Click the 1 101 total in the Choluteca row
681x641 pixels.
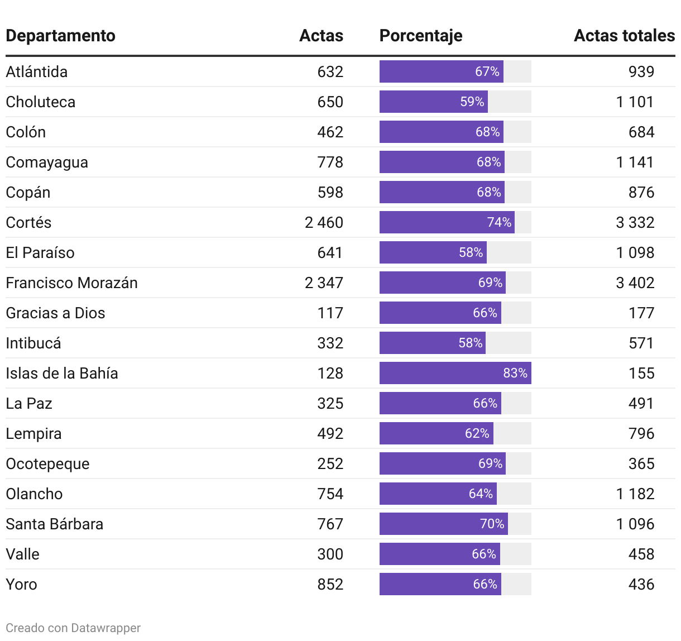pyautogui.click(x=635, y=102)
